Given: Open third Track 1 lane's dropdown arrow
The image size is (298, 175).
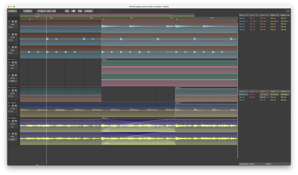Looking at the screenshot, I should tap(9, 47).
